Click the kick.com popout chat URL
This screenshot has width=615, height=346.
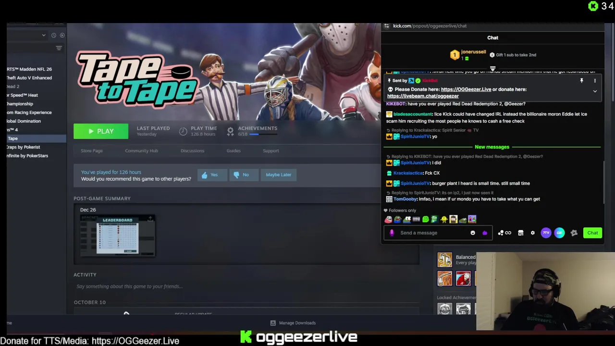(430, 26)
